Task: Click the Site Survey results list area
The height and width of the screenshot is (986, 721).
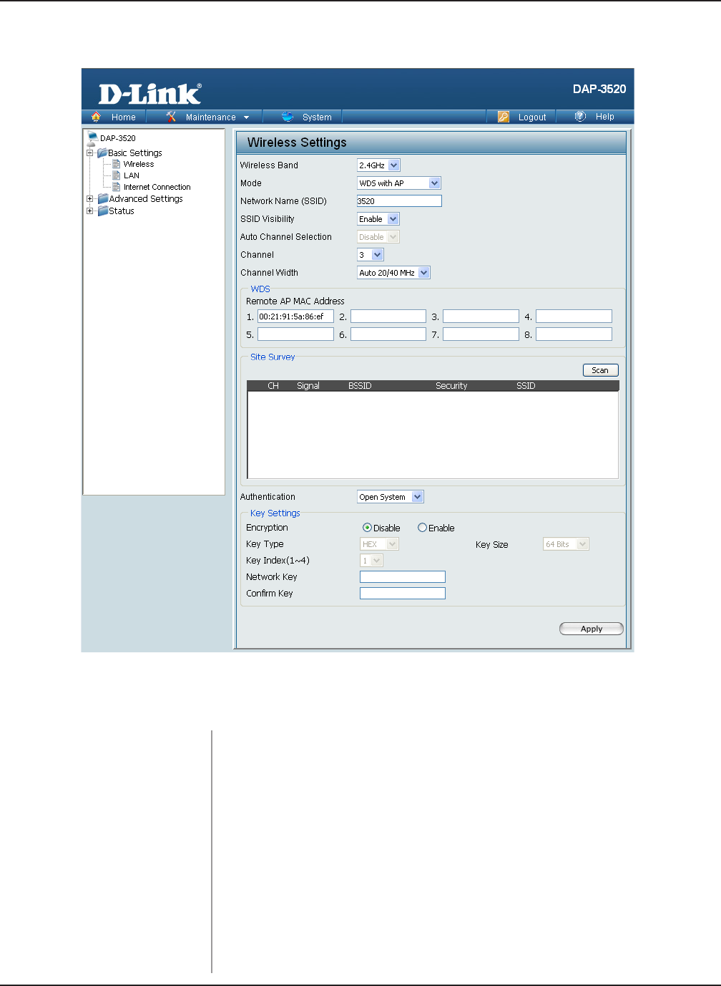Action: [x=433, y=435]
